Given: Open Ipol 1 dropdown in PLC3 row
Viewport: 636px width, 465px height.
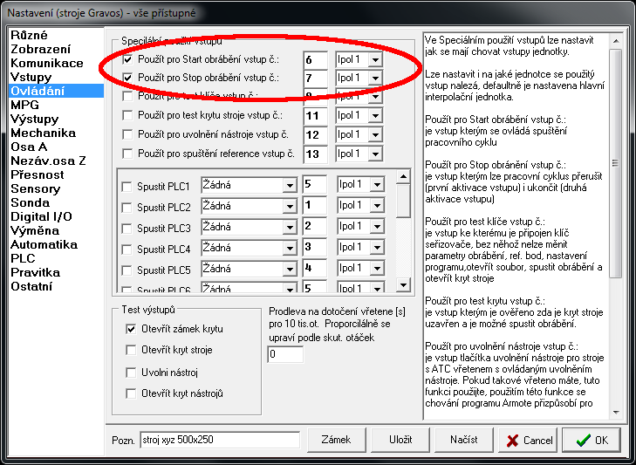Looking at the screenshot, I should (x=377, y=227).
